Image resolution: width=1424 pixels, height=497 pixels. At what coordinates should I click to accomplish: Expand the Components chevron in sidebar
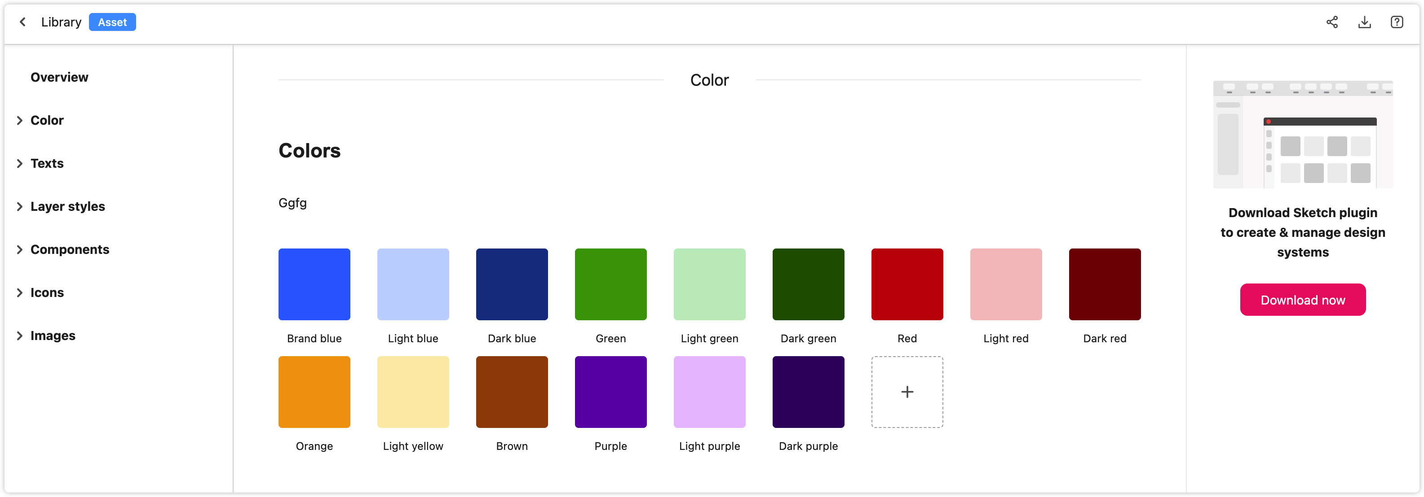[20, 249]
